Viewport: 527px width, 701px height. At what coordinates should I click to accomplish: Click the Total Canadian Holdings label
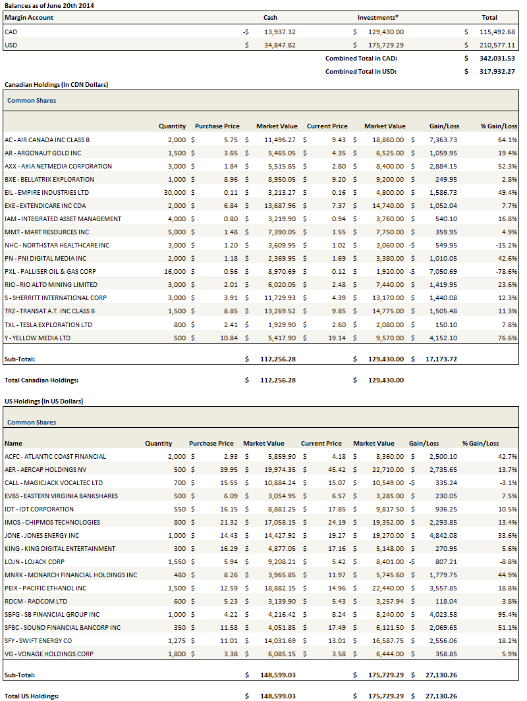(42, 380)
